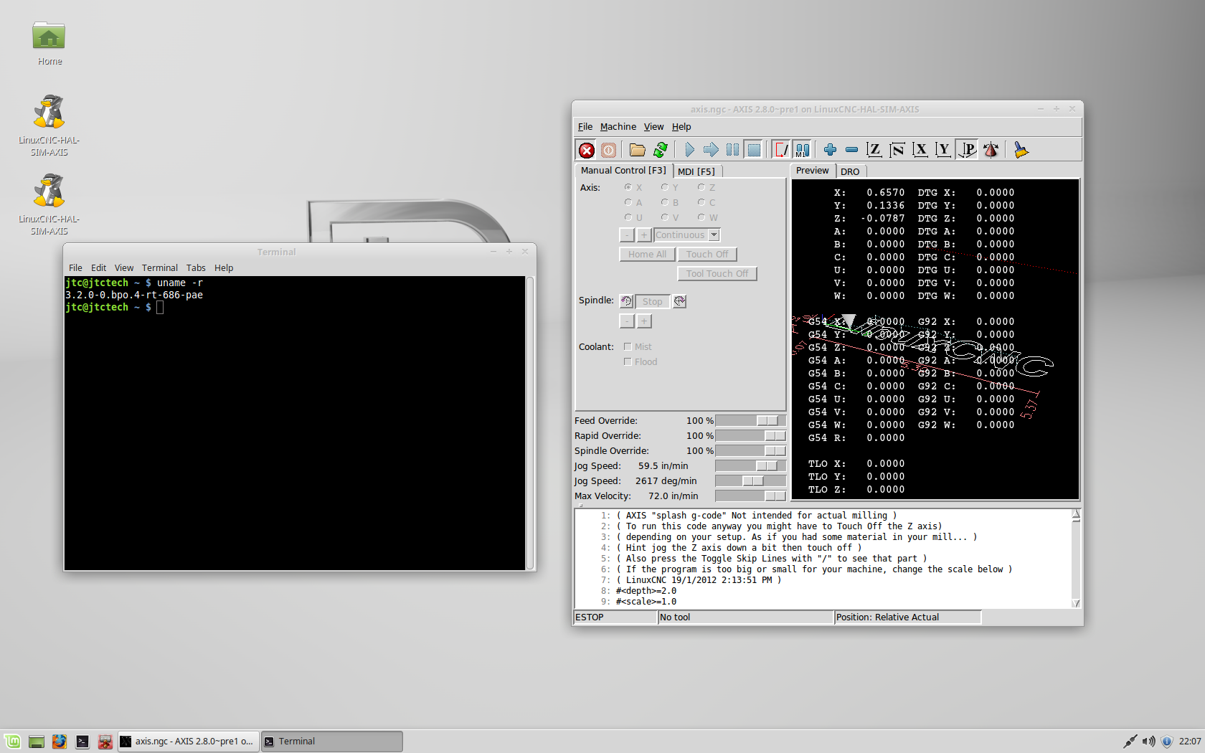
Task: Clear live plot with broom icon
Action: pos(1021,150)
